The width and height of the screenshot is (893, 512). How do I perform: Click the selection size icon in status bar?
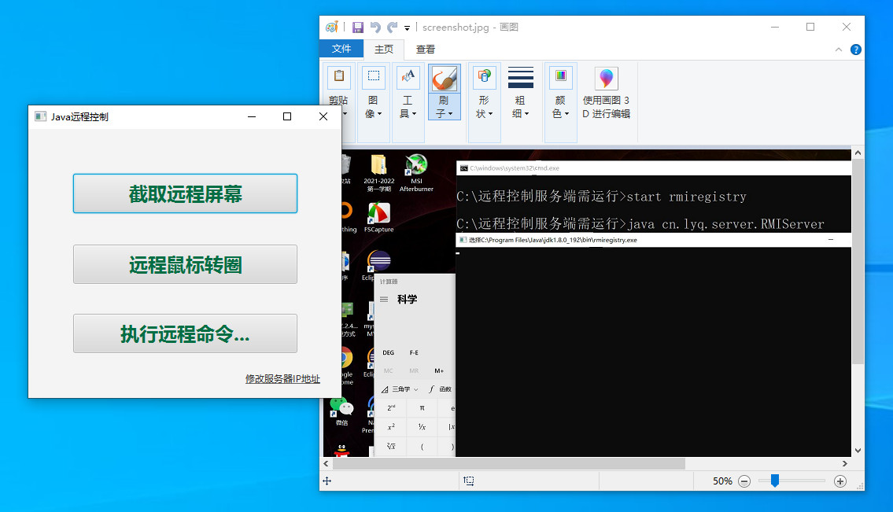click(x=469, y=481)
